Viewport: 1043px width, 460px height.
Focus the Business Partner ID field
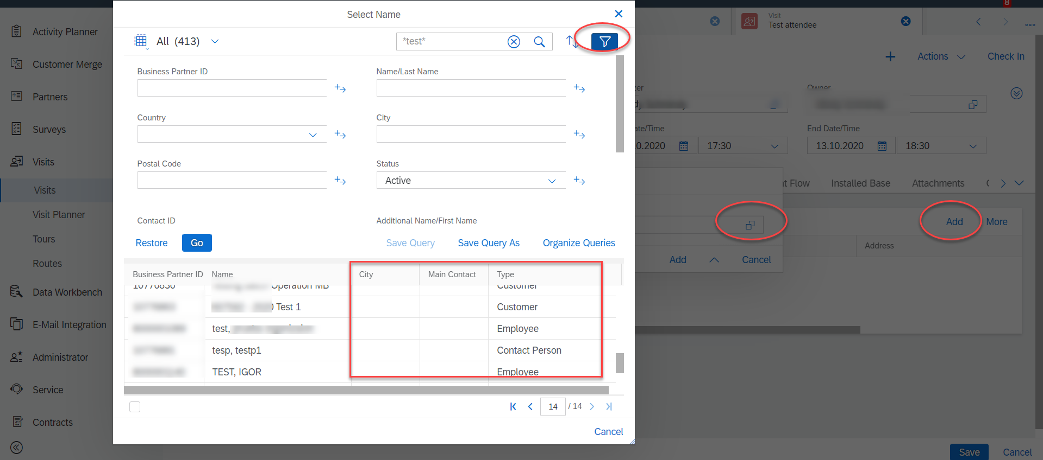pyautogui.click(x=232, y=88)
